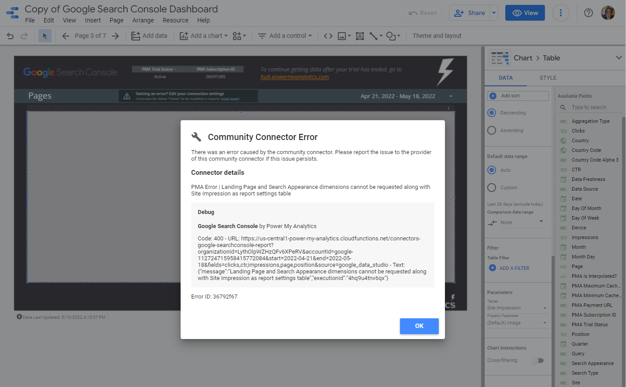Click the undo arrow icon
The width and height of the screenshot is (626, 387).
click(x=10, y=36)
